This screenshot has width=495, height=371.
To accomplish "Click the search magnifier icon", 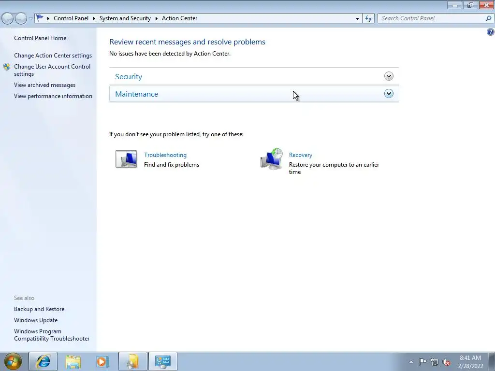I will click(488, 18).
